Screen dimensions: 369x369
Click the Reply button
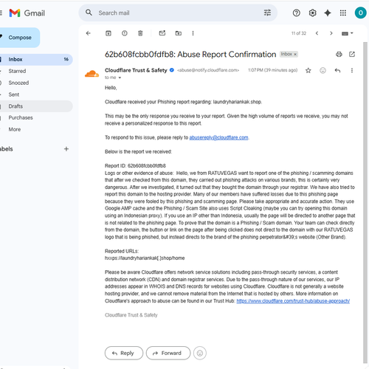pos(124,353)
